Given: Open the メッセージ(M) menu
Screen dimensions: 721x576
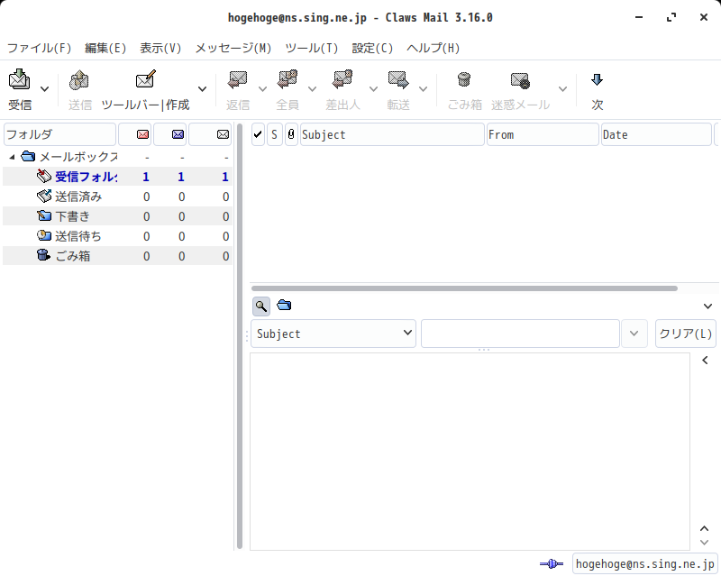Looking at the screenshot, I should click(x=233, y=48).
